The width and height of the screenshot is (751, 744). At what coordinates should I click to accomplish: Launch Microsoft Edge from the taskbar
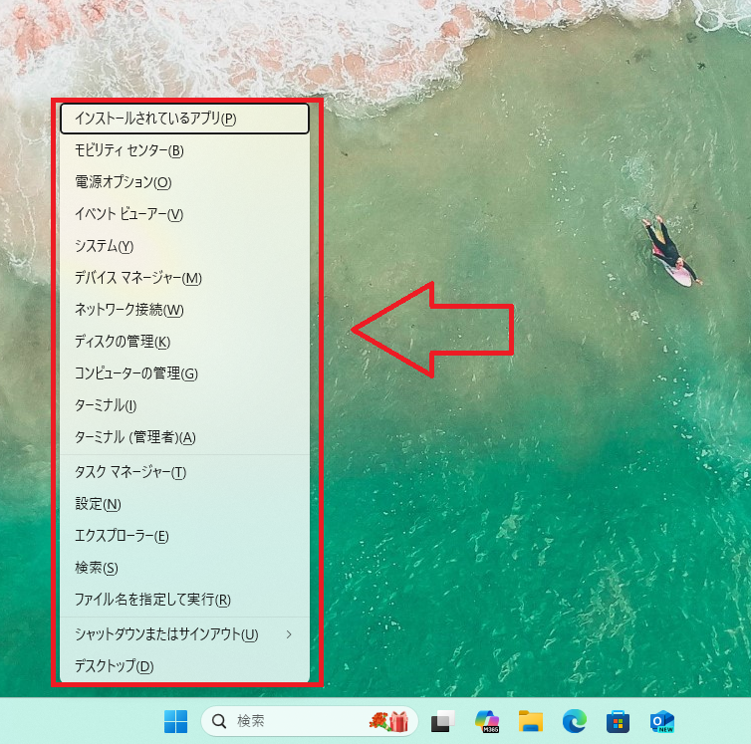[x=575, y=721]
